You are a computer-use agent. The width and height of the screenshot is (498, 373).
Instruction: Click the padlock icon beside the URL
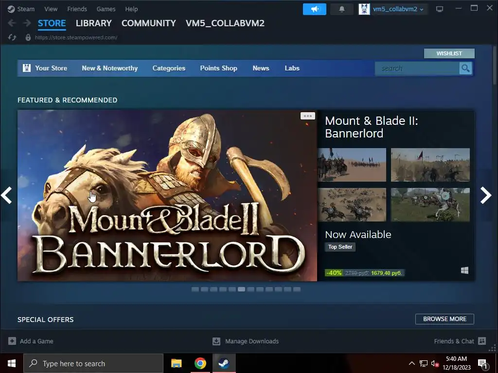[x=28, y=37]
